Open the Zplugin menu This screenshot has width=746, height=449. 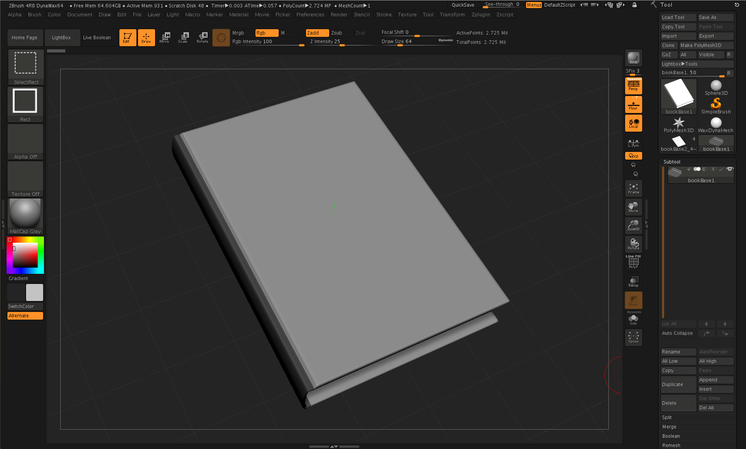click(480, 15)
